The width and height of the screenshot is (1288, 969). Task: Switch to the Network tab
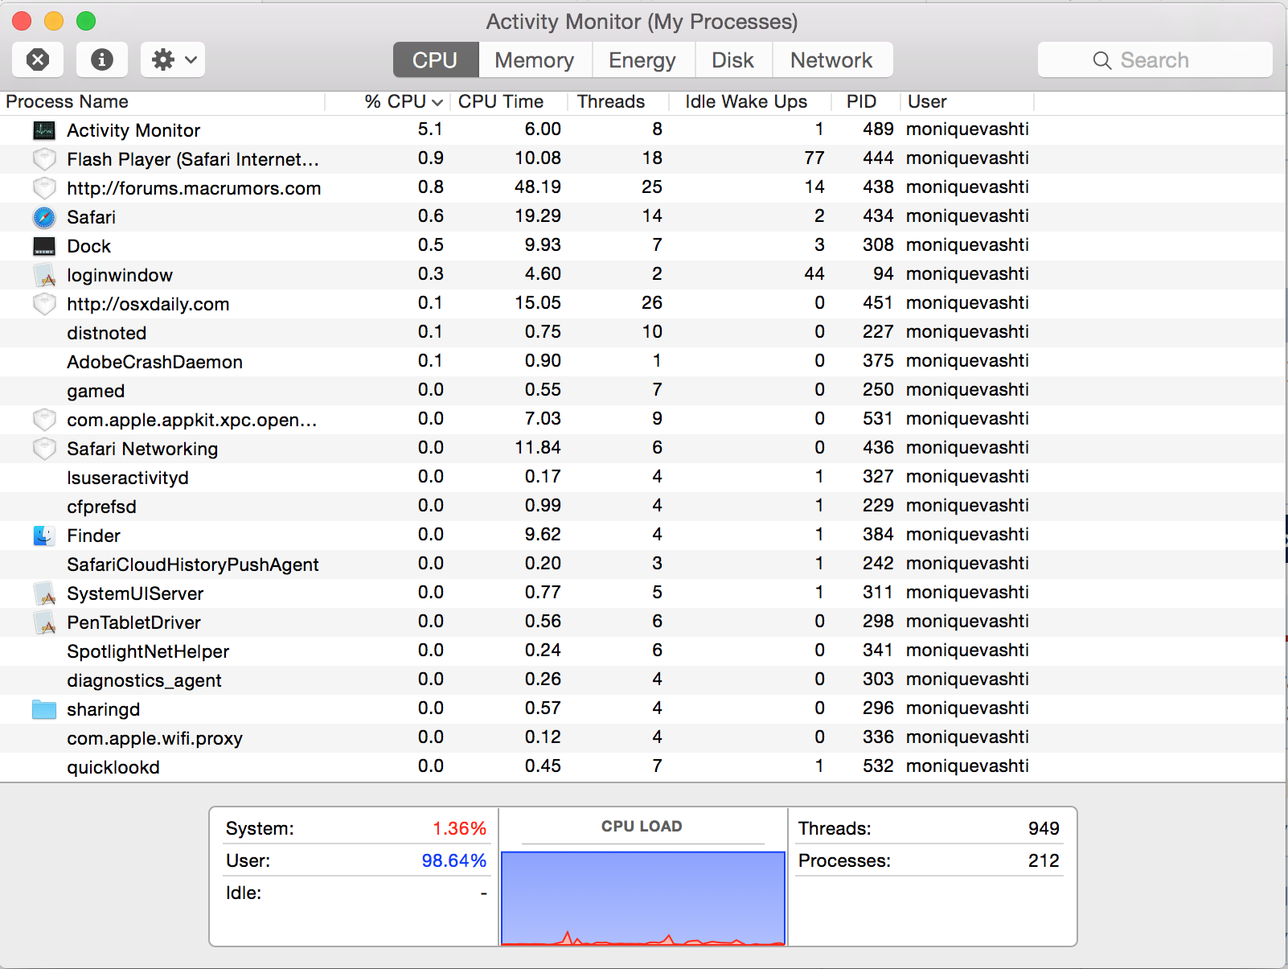(831, 60)
